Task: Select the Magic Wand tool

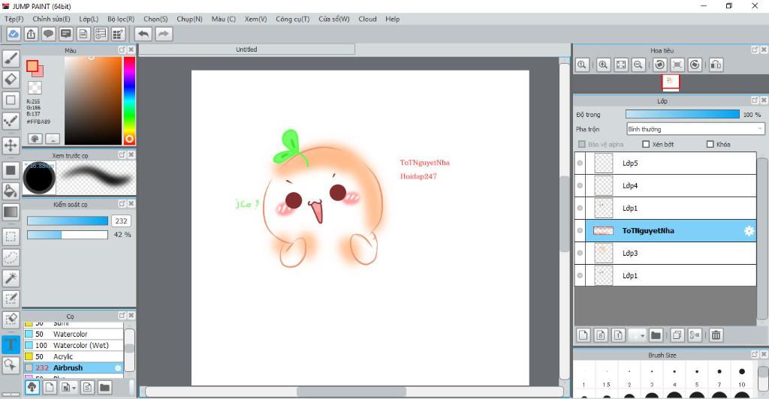Action: click(x=11, y=278)
